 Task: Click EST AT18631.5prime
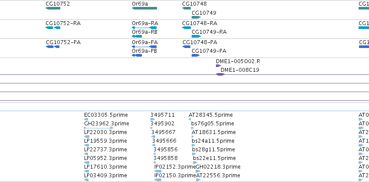click(193, 137)
